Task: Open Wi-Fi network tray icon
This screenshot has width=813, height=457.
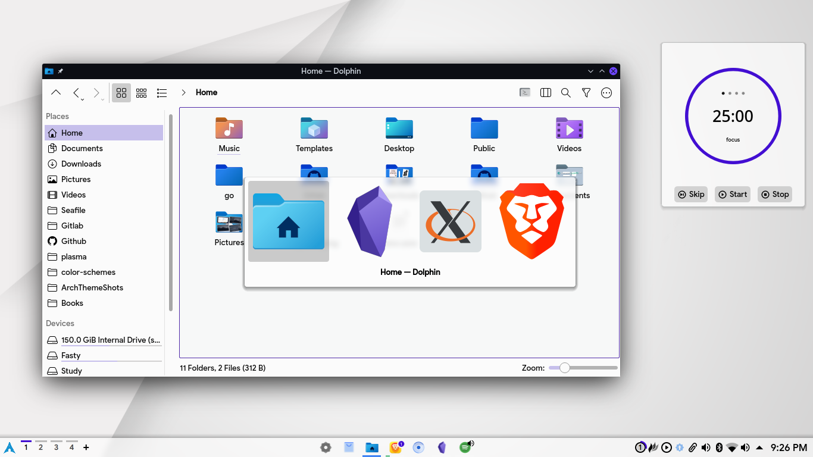Action: 732,447
